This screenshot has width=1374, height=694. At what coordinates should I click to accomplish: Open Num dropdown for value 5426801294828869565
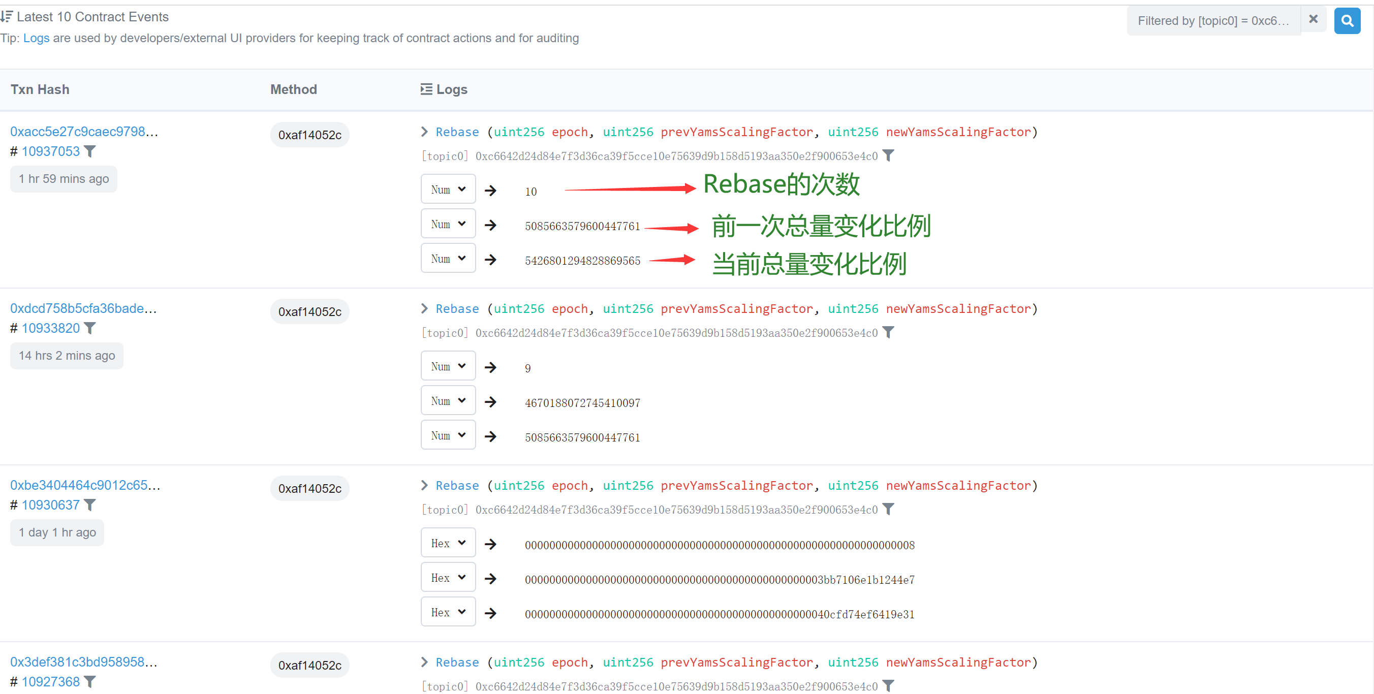448,259
